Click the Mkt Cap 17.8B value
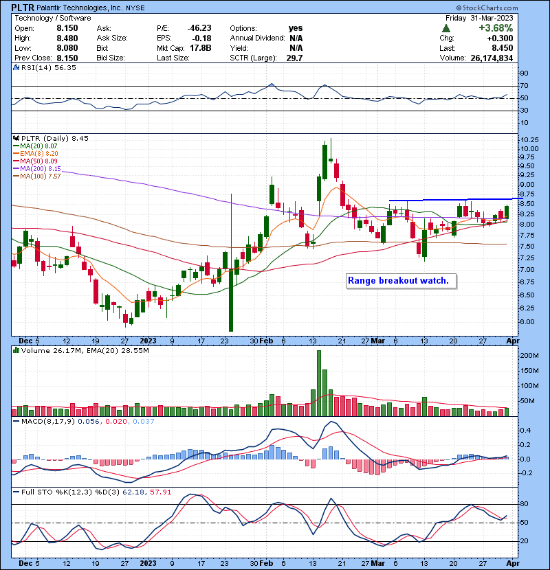This screenshot has width=550, height=570. pos(200,48)
